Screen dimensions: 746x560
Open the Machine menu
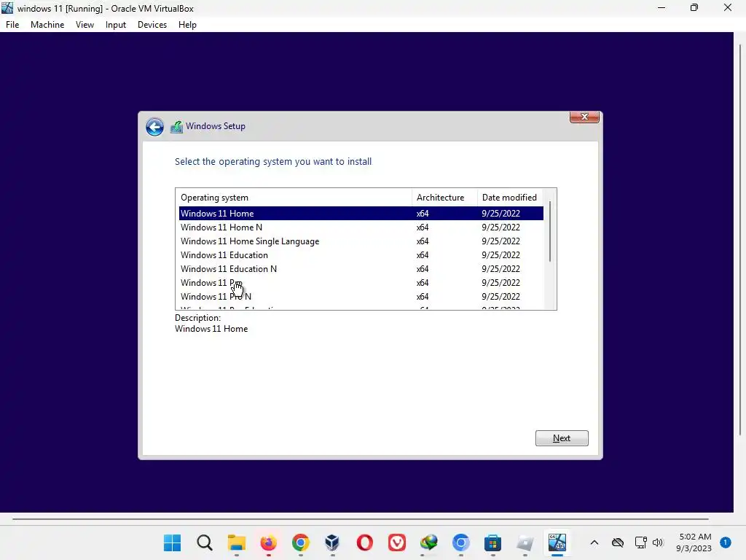click(47, 25)
